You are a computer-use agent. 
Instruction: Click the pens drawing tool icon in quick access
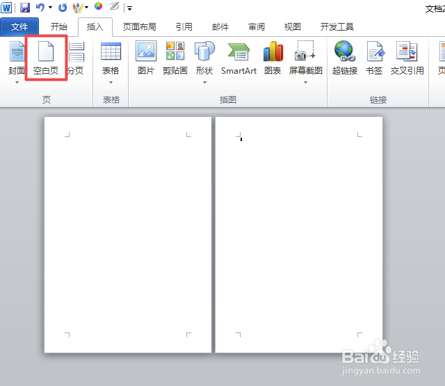click(x=78, y=8)
